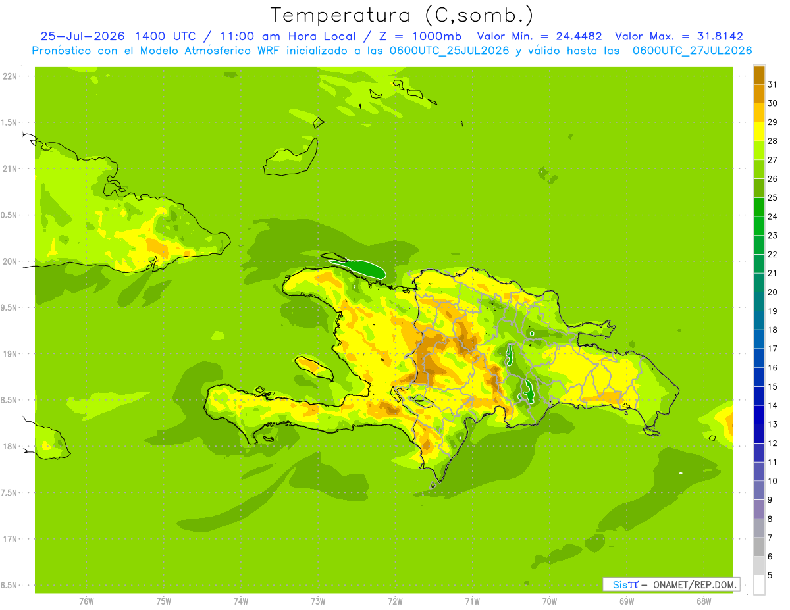Select the 73W longitude label
This screenshot has width=790, height=610.
coord(318,601)
